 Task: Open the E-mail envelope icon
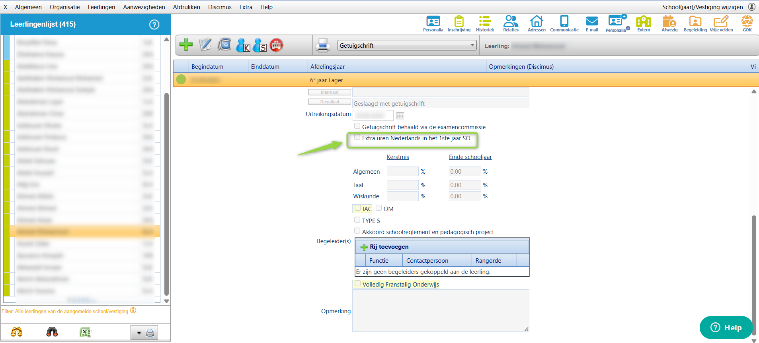click(x=591, y=23)
